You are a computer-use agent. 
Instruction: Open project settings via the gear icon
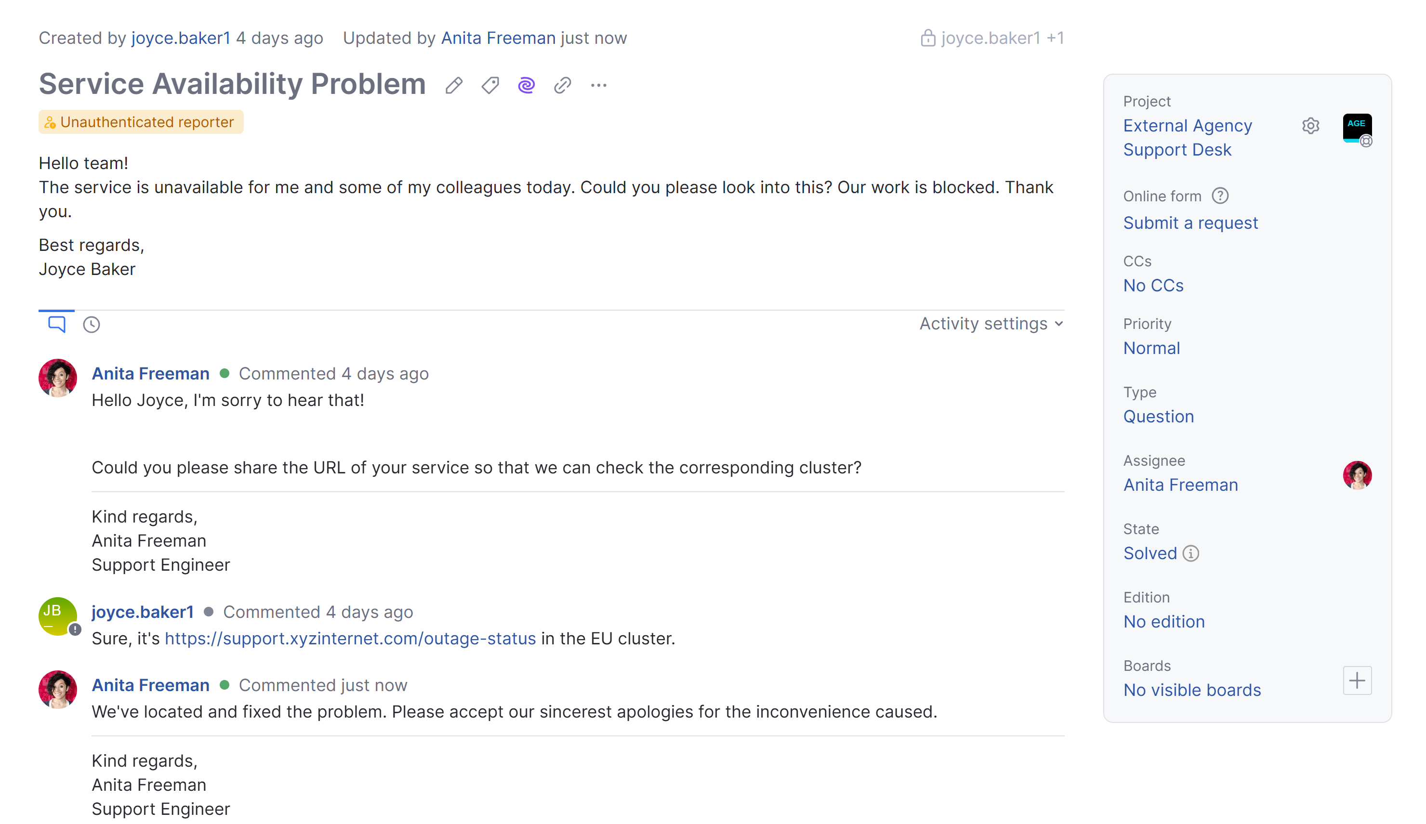[x=1310, y=126]
